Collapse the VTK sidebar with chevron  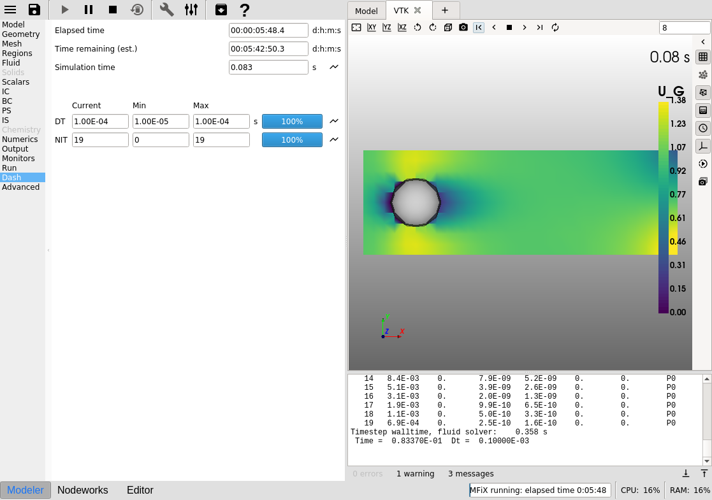(702, 42)
